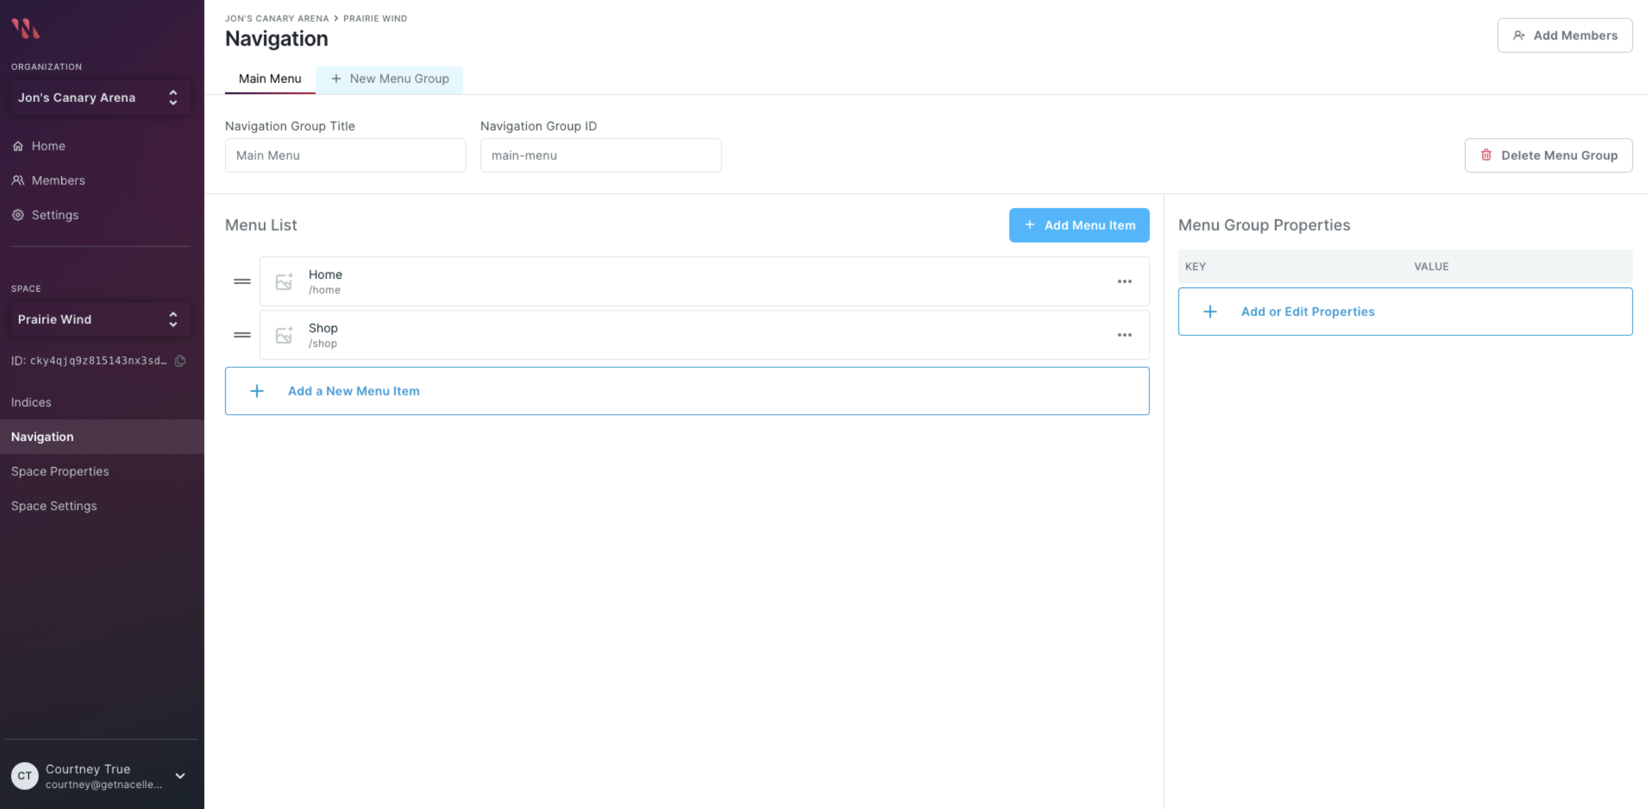
Task: Open the three-dot menu for Shop item
Action: pos(1124,335)
